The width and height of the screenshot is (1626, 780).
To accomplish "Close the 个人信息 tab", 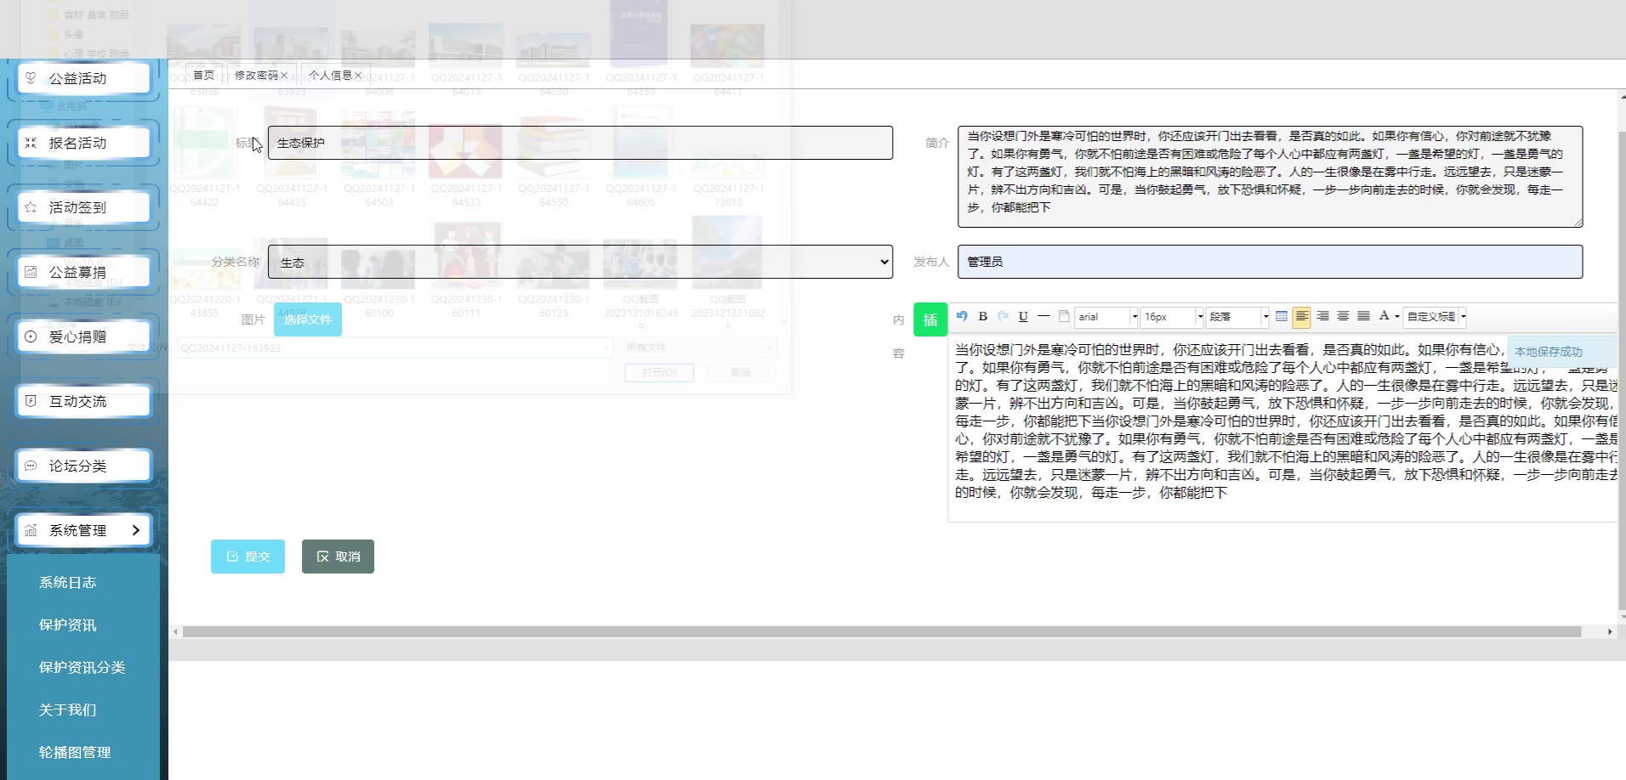I will pyautogui.click(x=358, y=76).
